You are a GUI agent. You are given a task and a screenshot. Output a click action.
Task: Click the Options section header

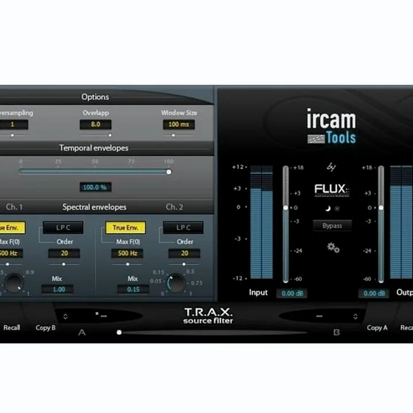[95, 97]
